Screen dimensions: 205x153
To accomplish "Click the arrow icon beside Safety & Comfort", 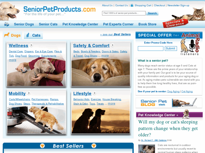I will tap(113, 45).
